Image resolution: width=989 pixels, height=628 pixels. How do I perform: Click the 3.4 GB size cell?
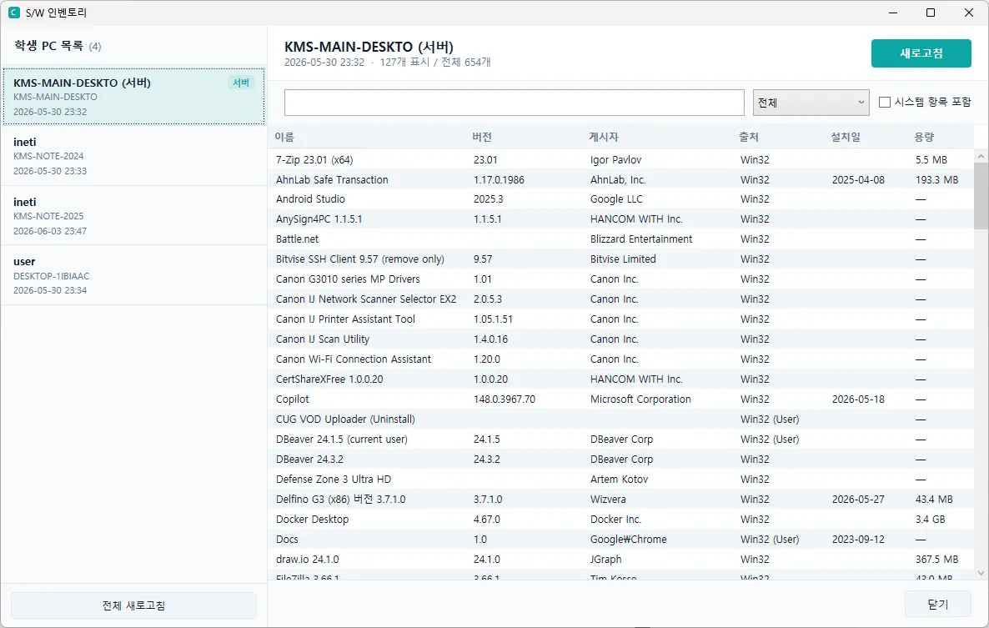[931, 520]
